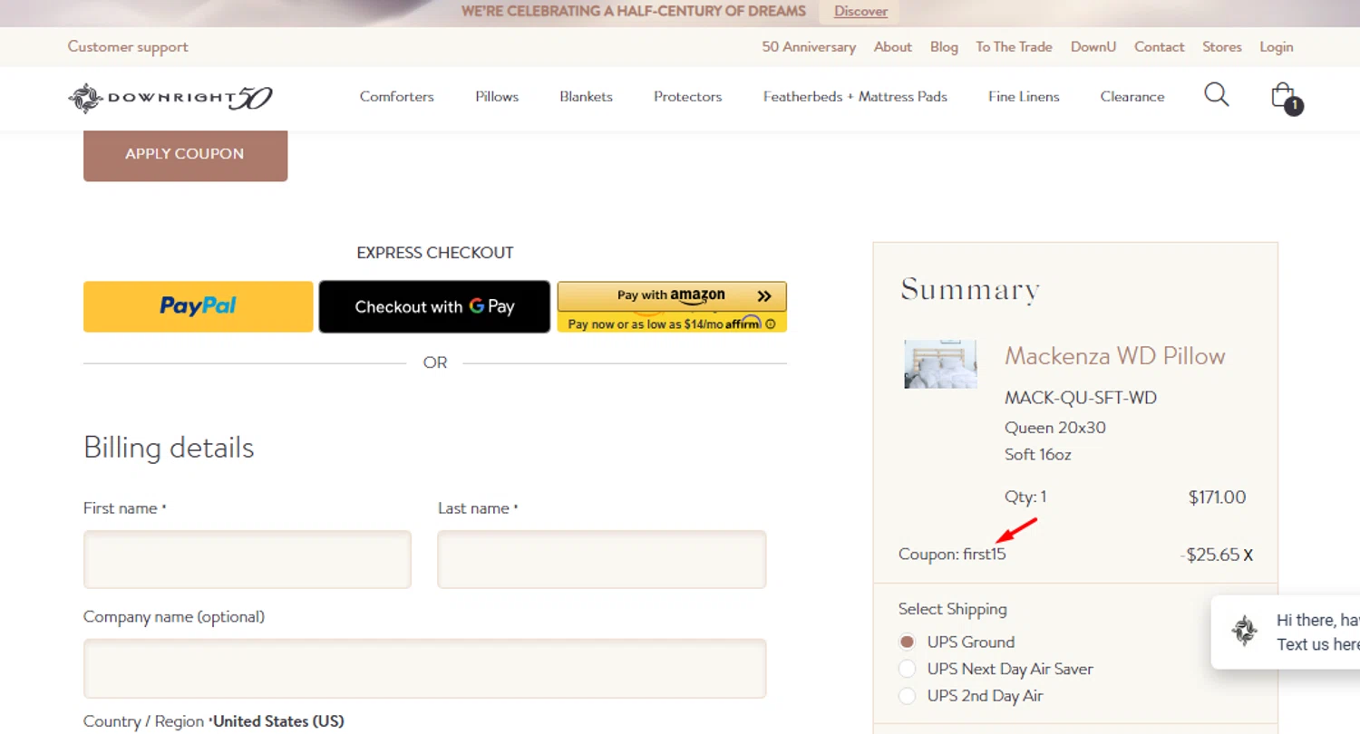Click the $171.00 price
This screenshot has width=1360, height=734.
[1217, 497]
